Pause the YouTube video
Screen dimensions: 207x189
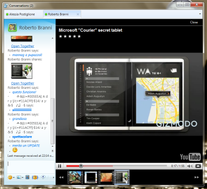pos(60,166)
